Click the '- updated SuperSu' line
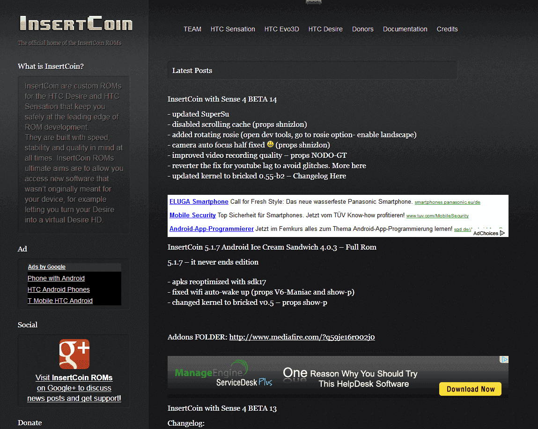Screen dimensions: 538x429 point(199,114)
